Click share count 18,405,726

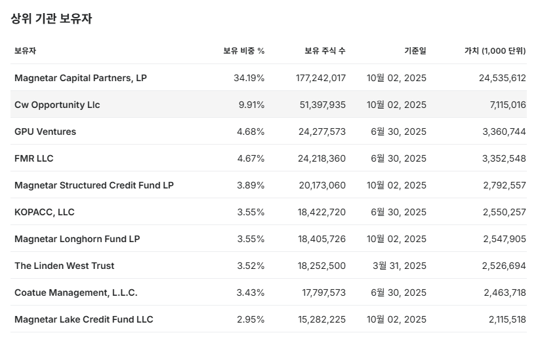pyautogui.click(x=321, y=239)
